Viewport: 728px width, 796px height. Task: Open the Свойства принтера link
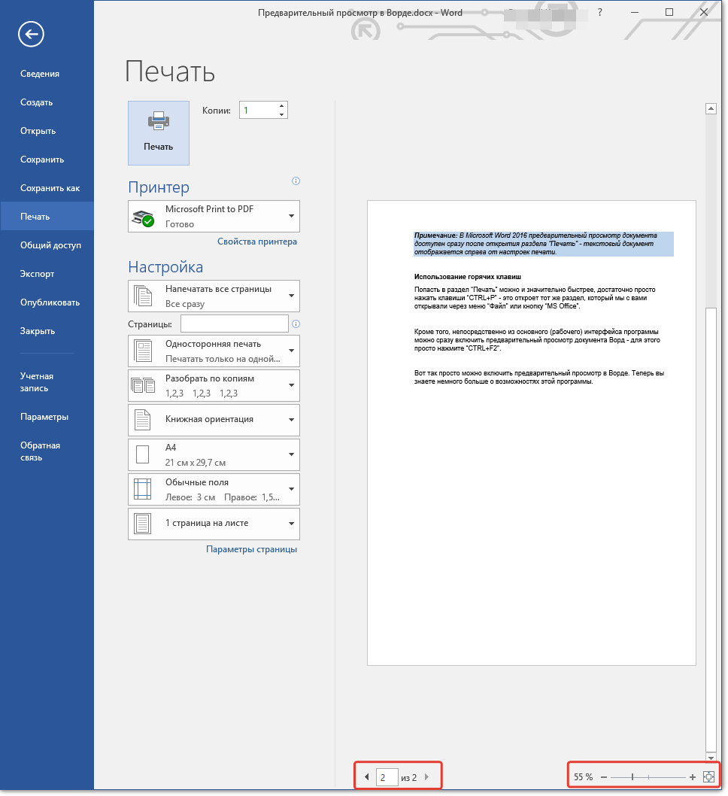pyautogui.click(x=256, y=242)
